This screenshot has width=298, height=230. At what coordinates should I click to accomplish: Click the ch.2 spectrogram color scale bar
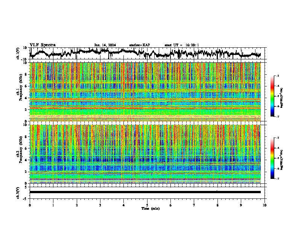pyautogui.click(x=272, y=158)
